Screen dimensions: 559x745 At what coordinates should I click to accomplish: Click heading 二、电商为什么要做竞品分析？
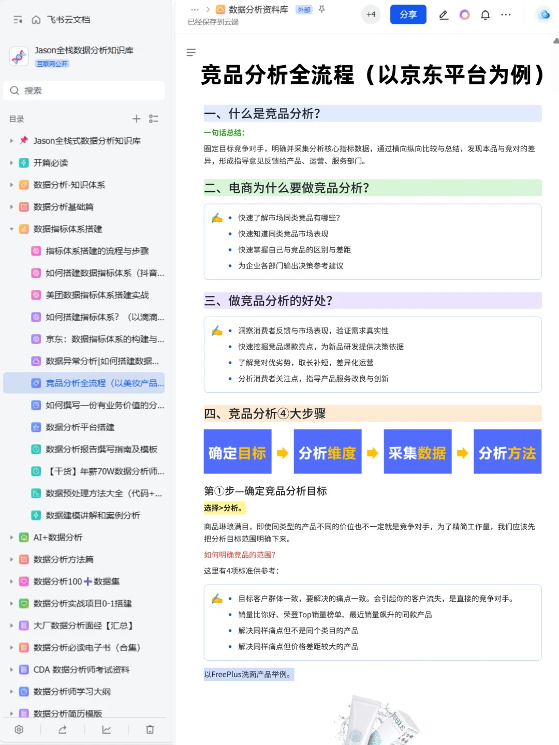pyautogui.click(x=287, y=188)
